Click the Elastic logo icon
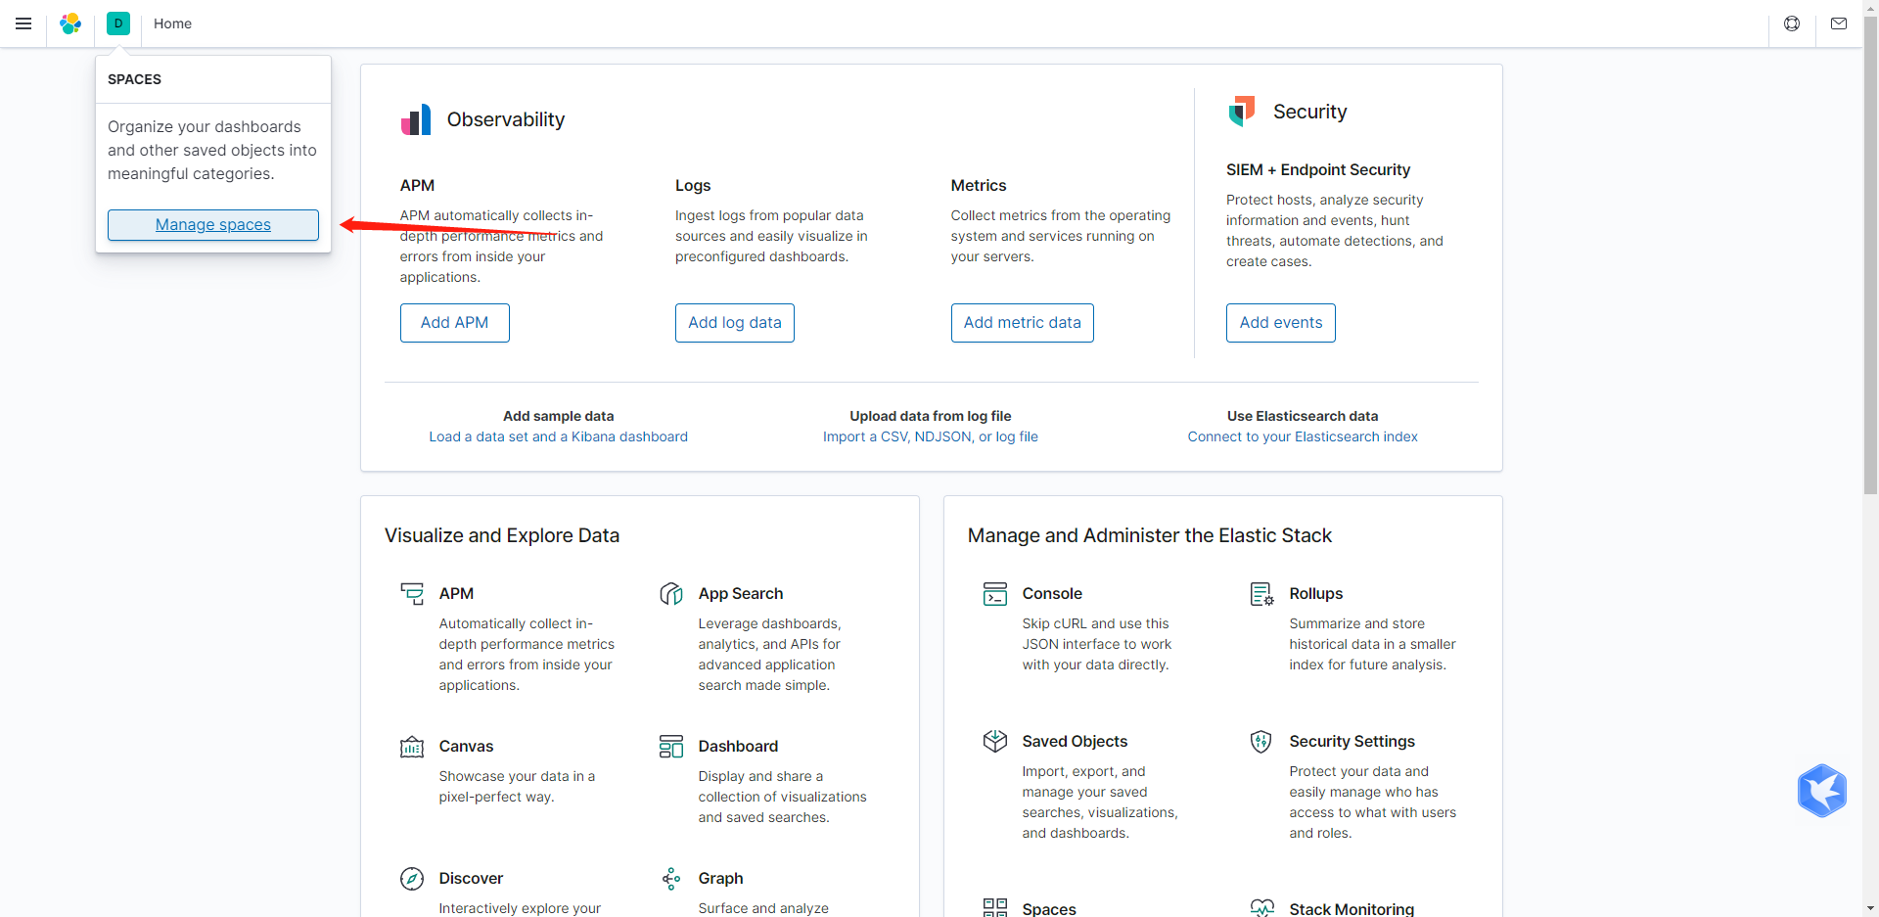 (70, 23)
